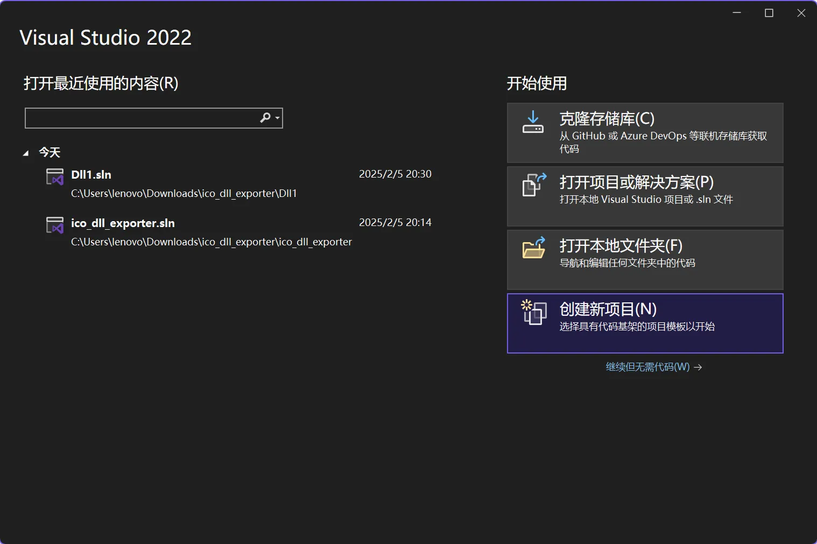Click the clone repository download icon

tap(533, 122)
